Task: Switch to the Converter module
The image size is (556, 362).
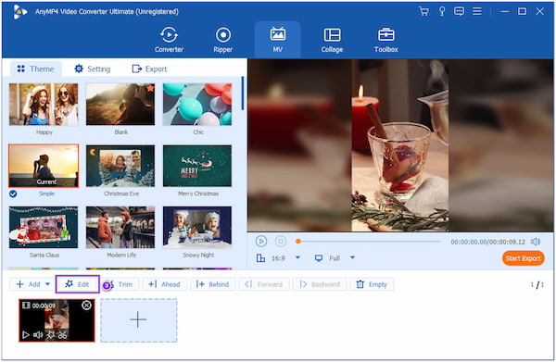Action: click(x=169, y=40)
